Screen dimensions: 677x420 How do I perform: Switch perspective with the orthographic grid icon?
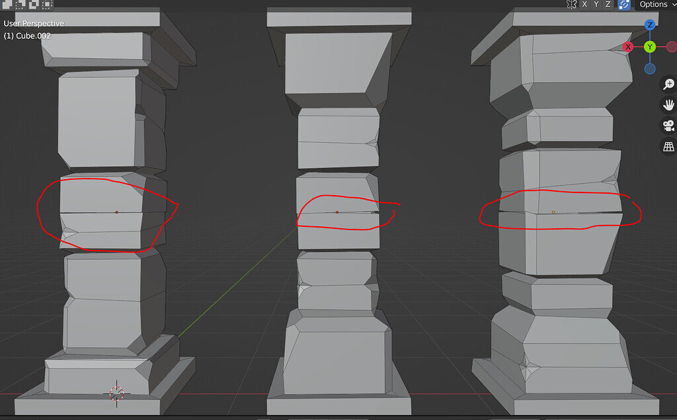point(668,146)
